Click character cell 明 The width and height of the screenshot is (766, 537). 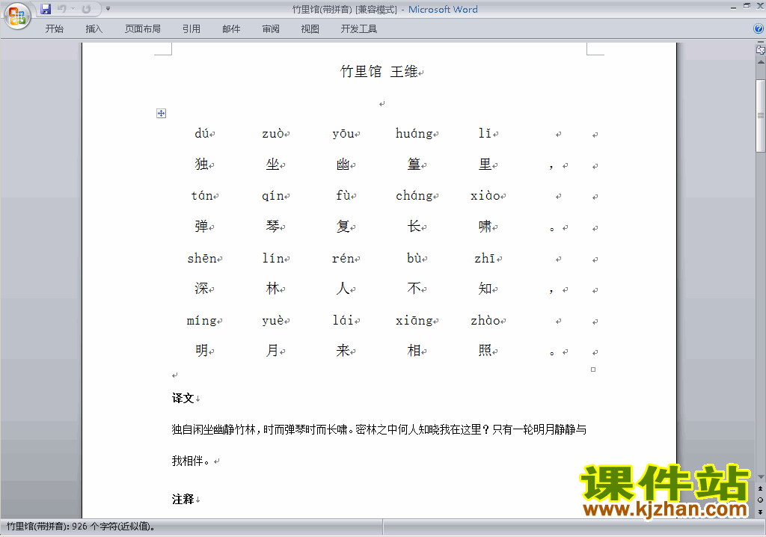pyautogui.click(x=202, y=350)
